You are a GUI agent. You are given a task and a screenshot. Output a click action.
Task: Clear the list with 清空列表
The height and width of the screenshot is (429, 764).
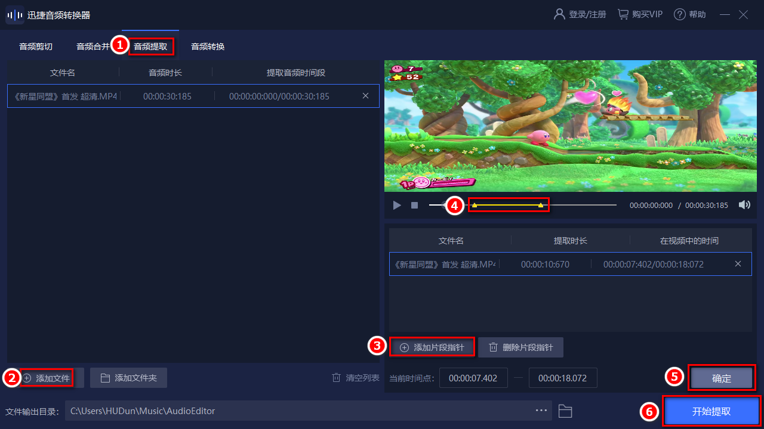356,378
